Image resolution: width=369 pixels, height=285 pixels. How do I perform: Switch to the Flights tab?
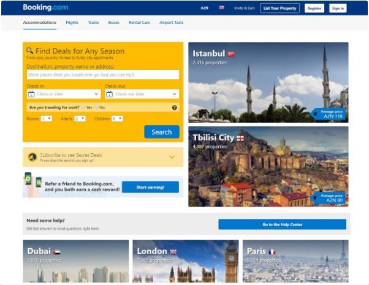pyautogui.click(x=72, y=22)
